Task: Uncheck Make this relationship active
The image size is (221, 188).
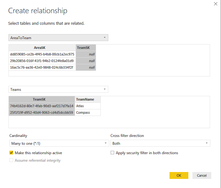Action: point(11,153)
